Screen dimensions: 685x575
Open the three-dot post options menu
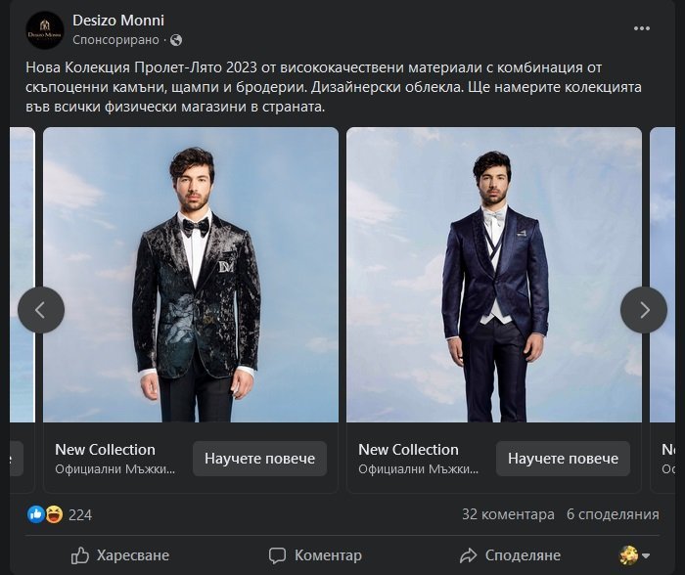click(642, 28)
